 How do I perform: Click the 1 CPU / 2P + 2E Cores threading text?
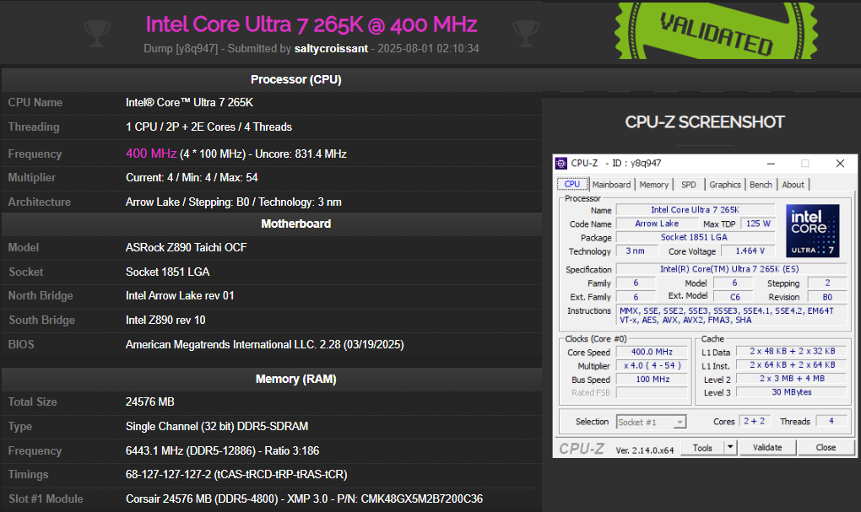pyautogui.click(x=208, y=127)
